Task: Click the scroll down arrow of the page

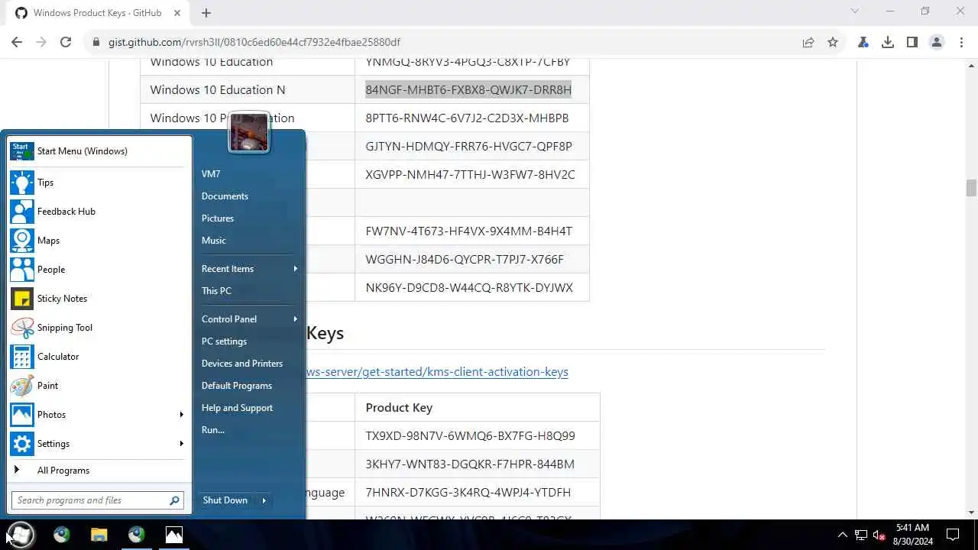Action: [971, 513]
